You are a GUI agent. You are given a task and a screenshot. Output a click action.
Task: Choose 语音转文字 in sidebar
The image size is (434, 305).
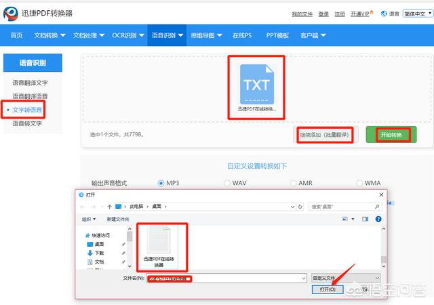pos(27,123)
